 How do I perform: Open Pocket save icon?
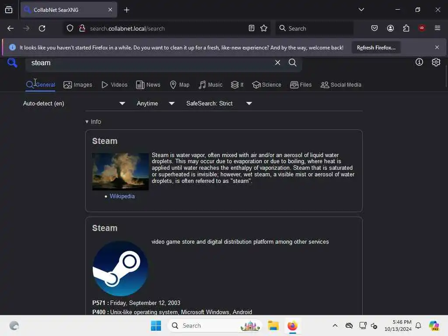[x=374, y=28]
